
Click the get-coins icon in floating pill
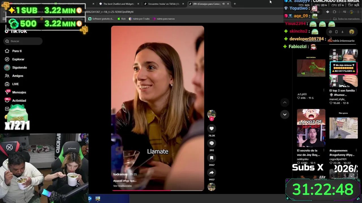[330, 32]
